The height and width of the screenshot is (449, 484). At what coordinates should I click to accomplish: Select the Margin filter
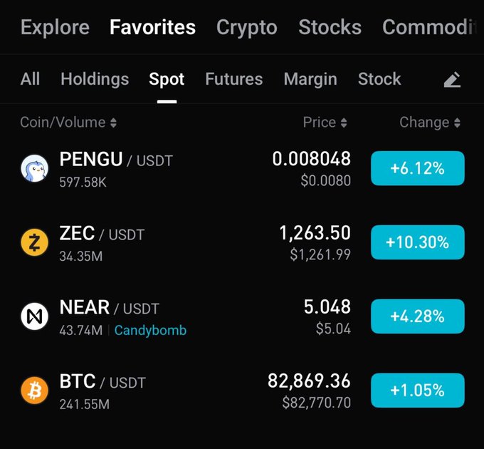310,79
